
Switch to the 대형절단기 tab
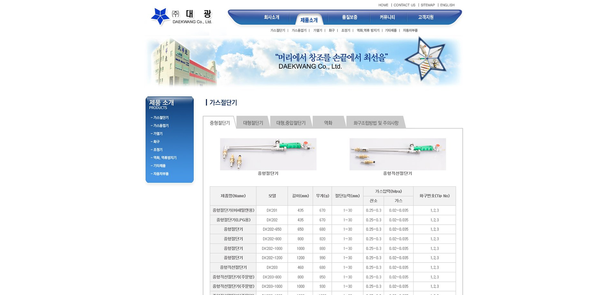(253, 123)
